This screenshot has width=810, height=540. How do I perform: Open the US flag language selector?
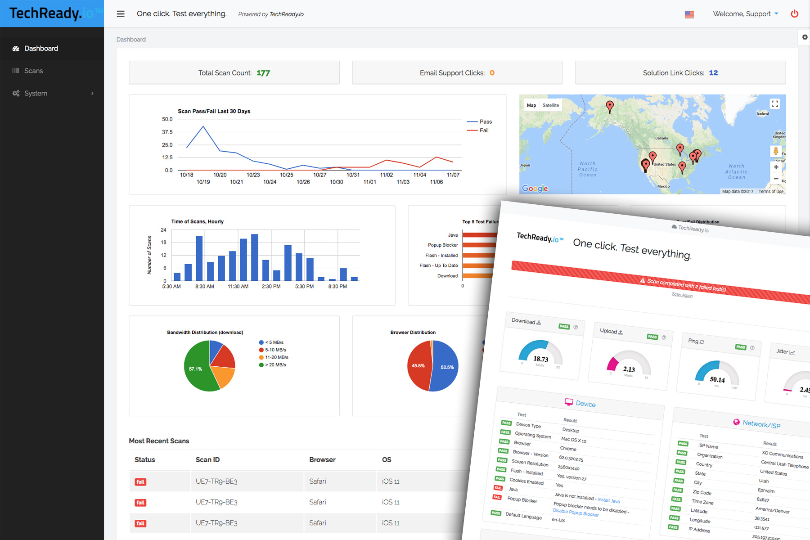(689, 14)
